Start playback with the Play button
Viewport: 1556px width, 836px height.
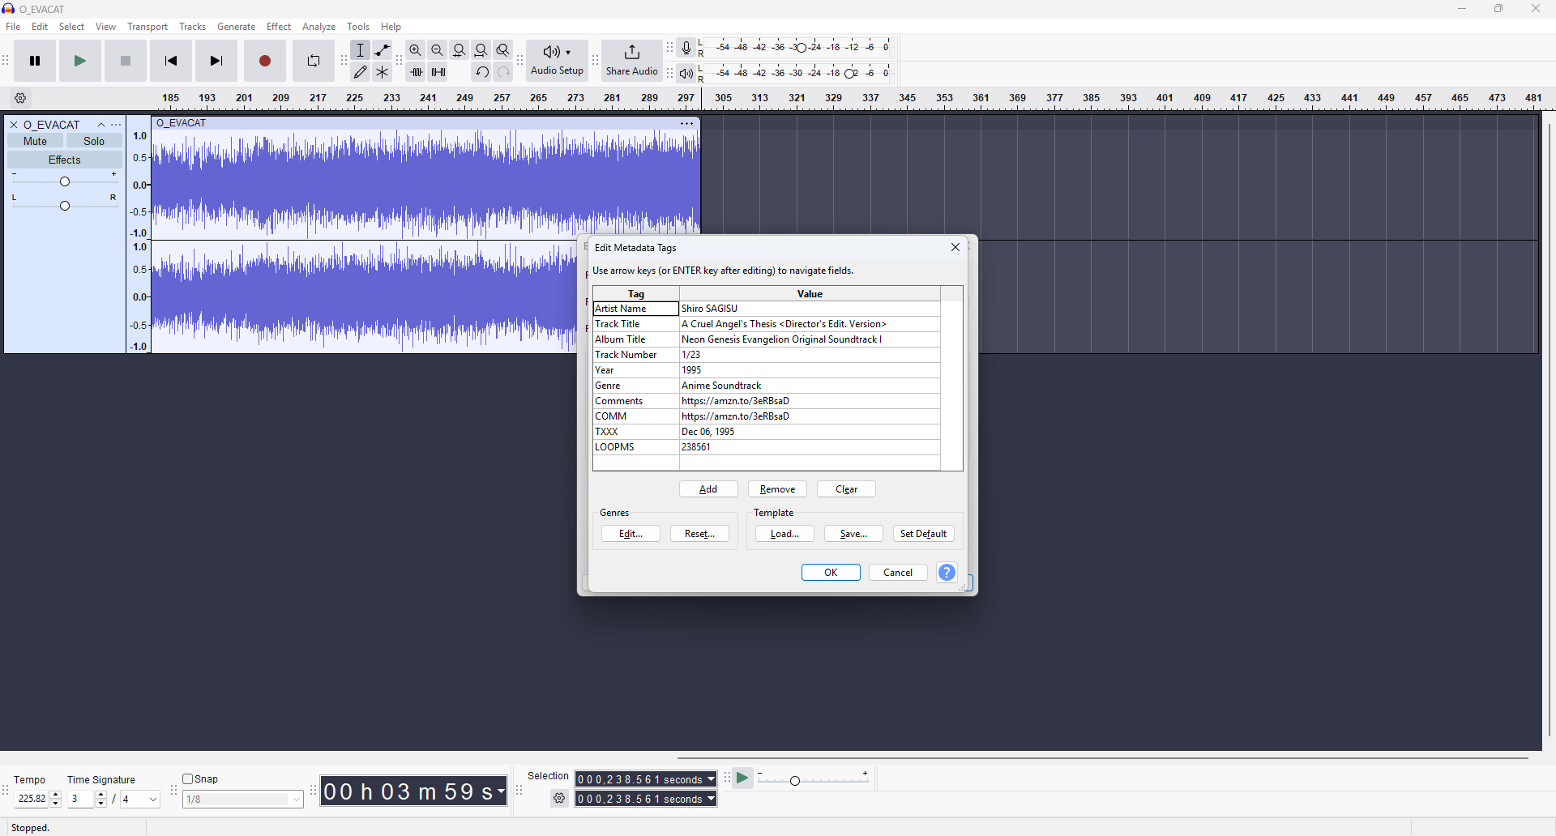tap(80, 61)
